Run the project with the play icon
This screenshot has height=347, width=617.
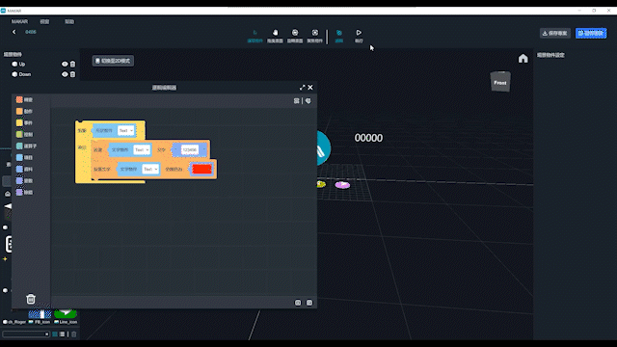(359, 36)
